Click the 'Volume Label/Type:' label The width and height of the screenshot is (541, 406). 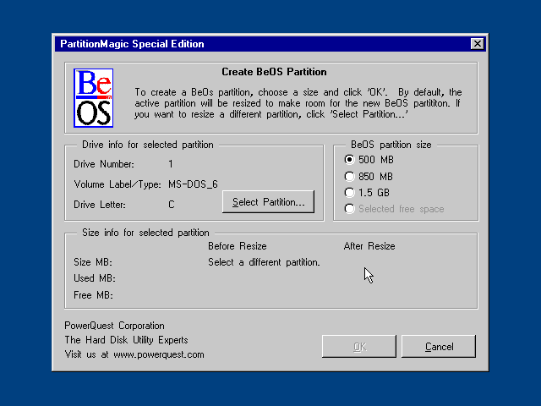[x=117, y=184]
